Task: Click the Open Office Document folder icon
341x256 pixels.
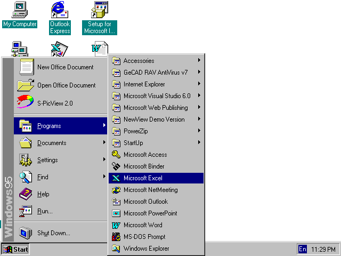Action: coord(26,85)
